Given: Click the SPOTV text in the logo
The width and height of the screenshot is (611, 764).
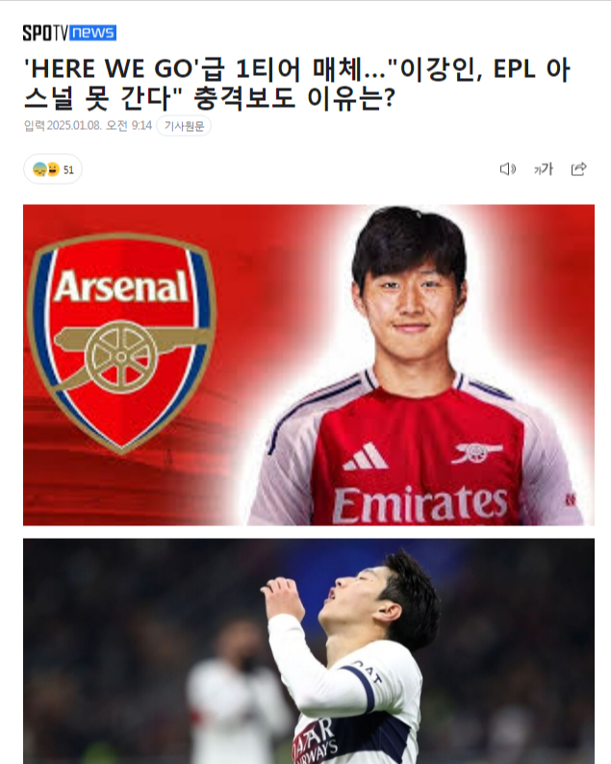Looking at the screenshot, I should [x=46, y=33].
